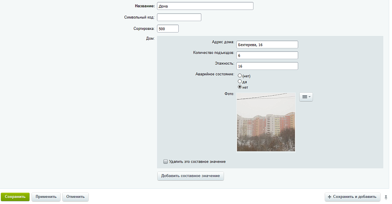Click the arrow on photo menu button
The image size is (392, 204).
click(x=310, y=97)
